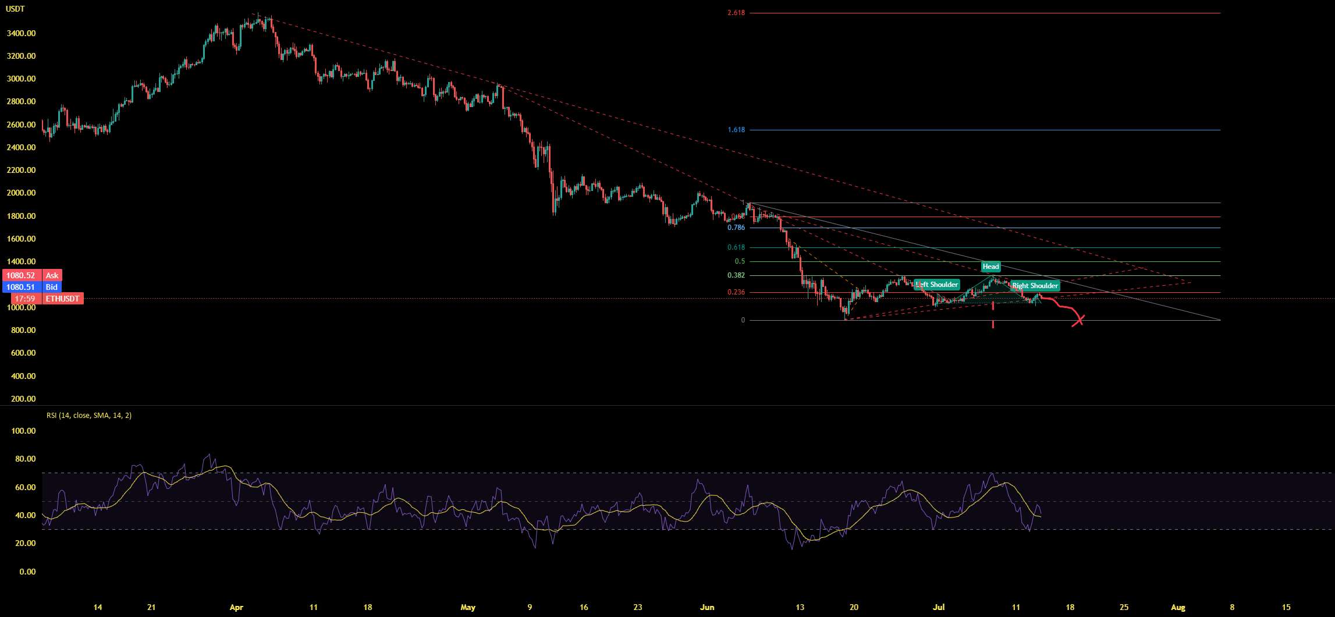Open the RSI (14, close, SMA, 14, 2) legend
The height and width of the screenshot is (617, 1335).
coord(89,416)
